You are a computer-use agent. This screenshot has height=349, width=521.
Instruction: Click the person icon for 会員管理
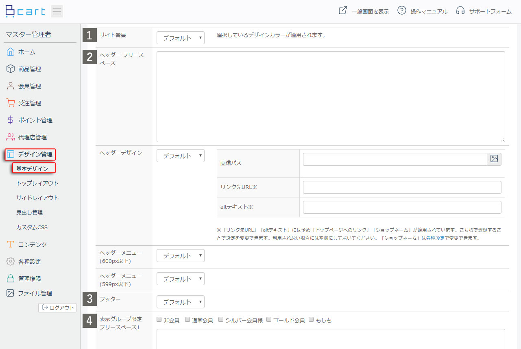click(x=11, y=86)
